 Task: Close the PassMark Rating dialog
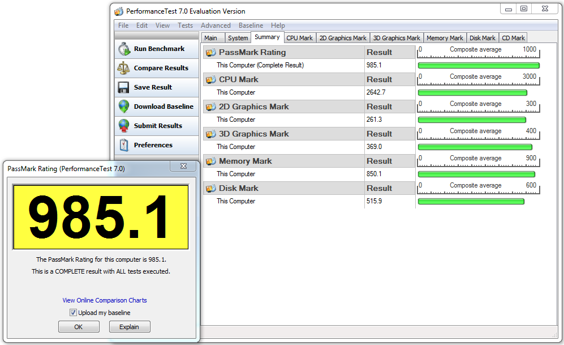pyautogui.click(x=183, y=166)
